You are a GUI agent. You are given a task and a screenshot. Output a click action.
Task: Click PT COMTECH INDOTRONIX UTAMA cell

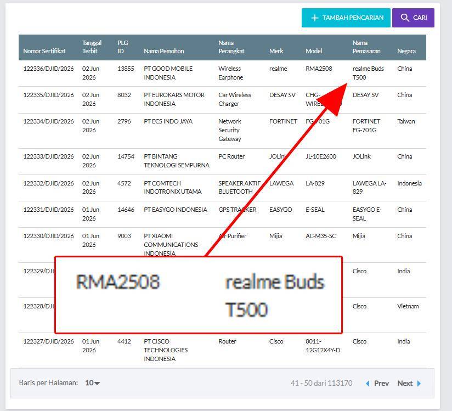pyautogui.click(x=173, y=187)
